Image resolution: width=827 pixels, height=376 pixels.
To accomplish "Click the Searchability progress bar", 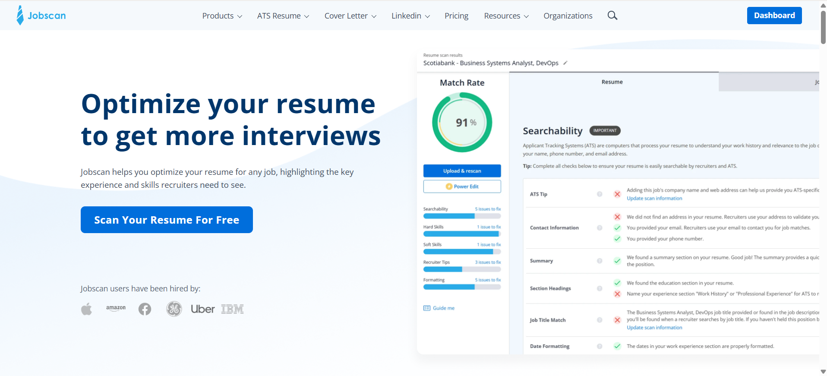I will 462,216.
